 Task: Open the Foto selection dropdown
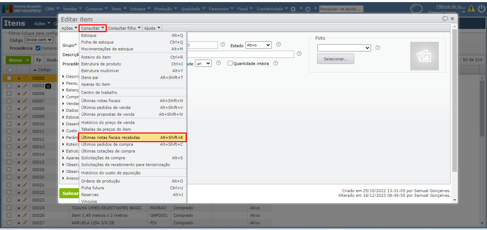click(x=344, y=48)
